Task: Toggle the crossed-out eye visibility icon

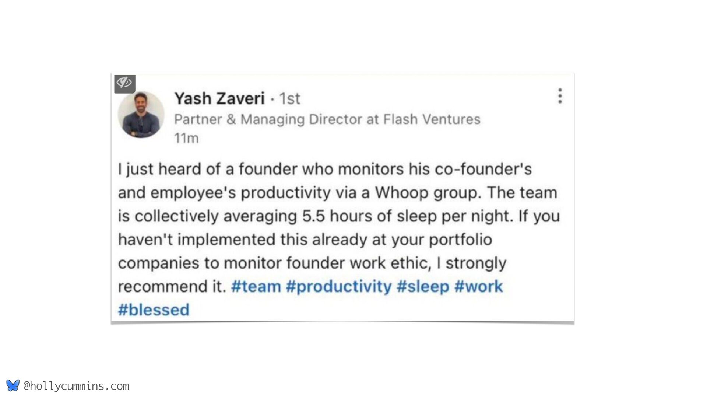Action: point(124,83)
